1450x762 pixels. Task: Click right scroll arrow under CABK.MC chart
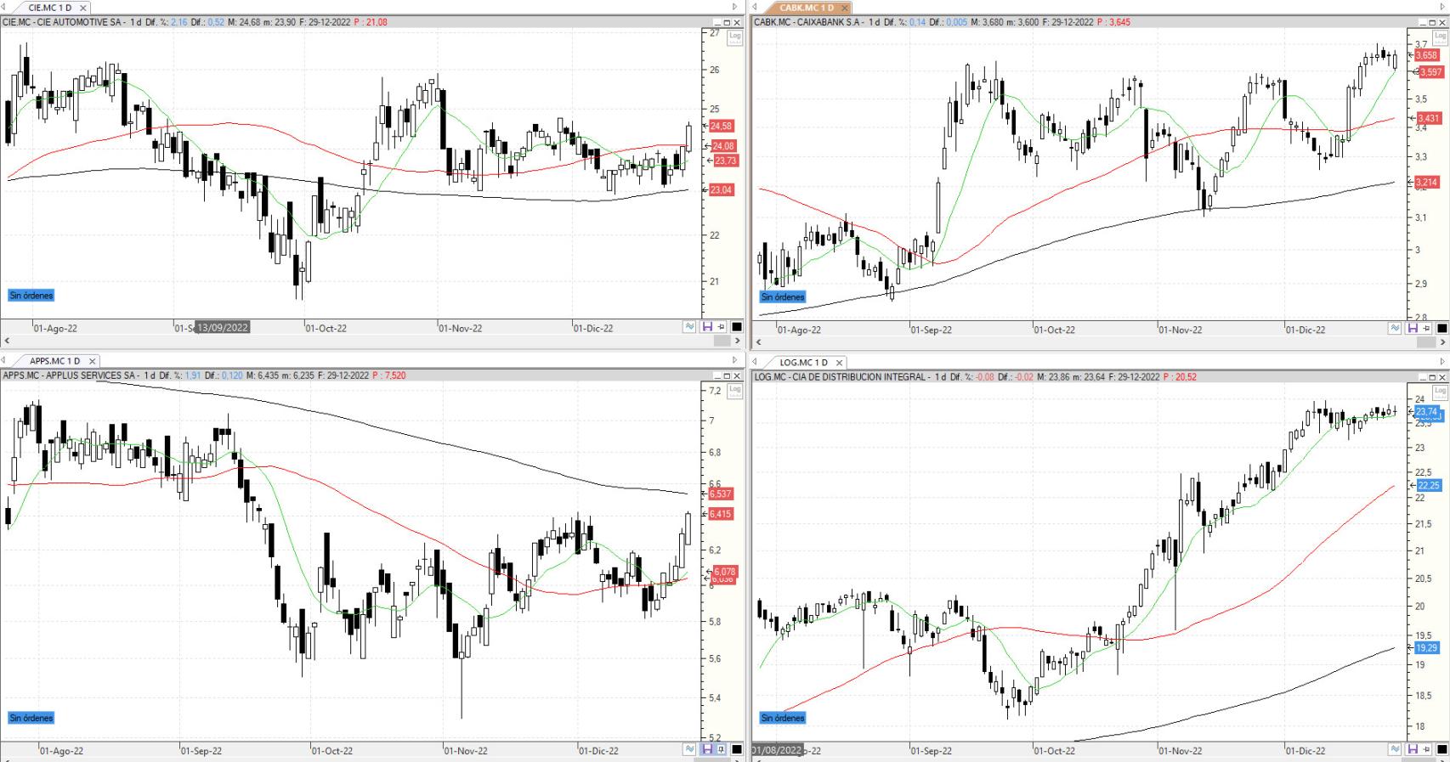1442,341
